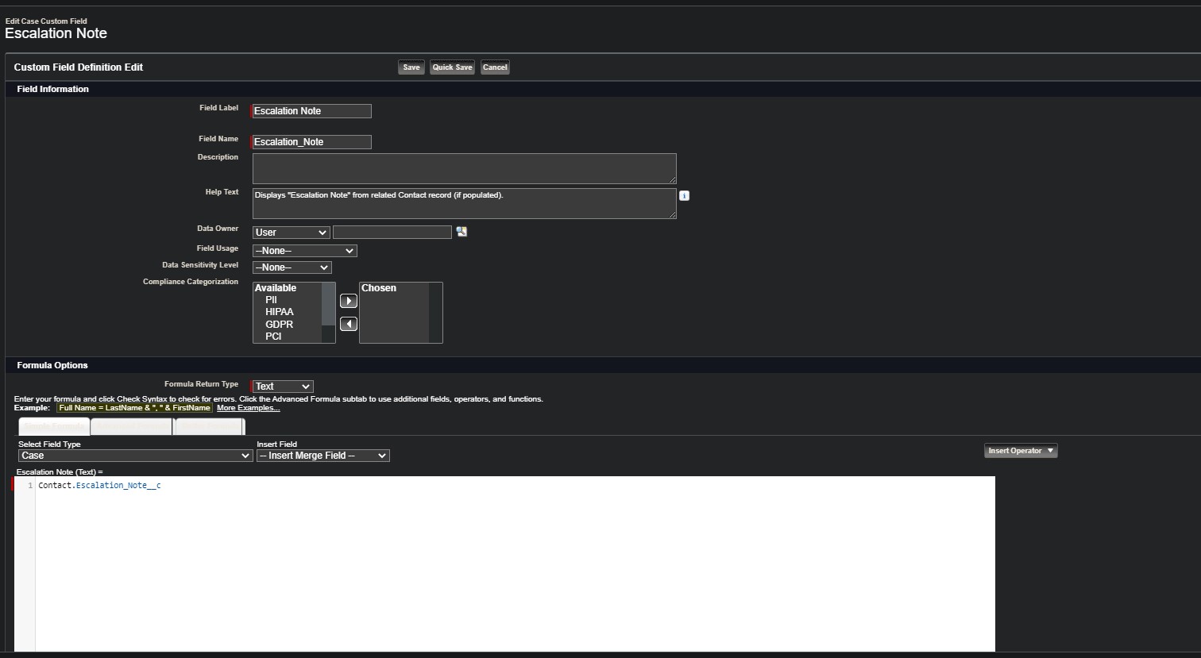Focus the Field Label input
The width and height of the screenshot is (1201, 658).
point(311,111)
